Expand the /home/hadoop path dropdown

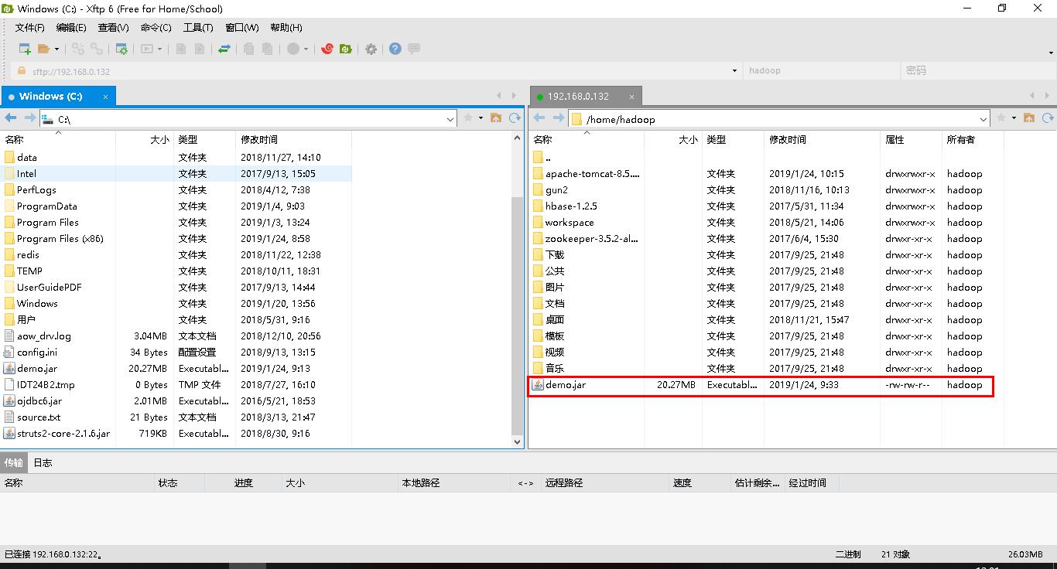point(983,119)
